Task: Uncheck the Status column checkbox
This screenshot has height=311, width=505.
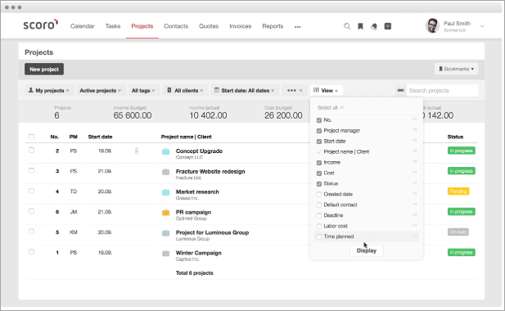Action: [319, 184]
